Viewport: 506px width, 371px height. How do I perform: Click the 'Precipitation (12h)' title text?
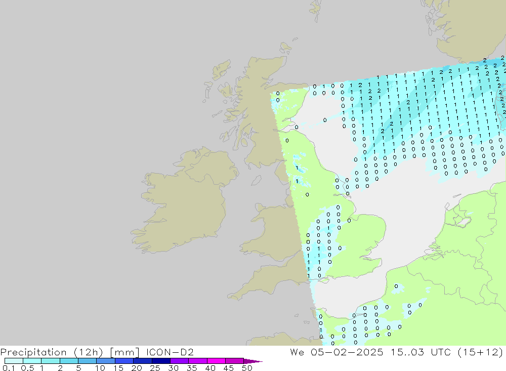point(52,352)
